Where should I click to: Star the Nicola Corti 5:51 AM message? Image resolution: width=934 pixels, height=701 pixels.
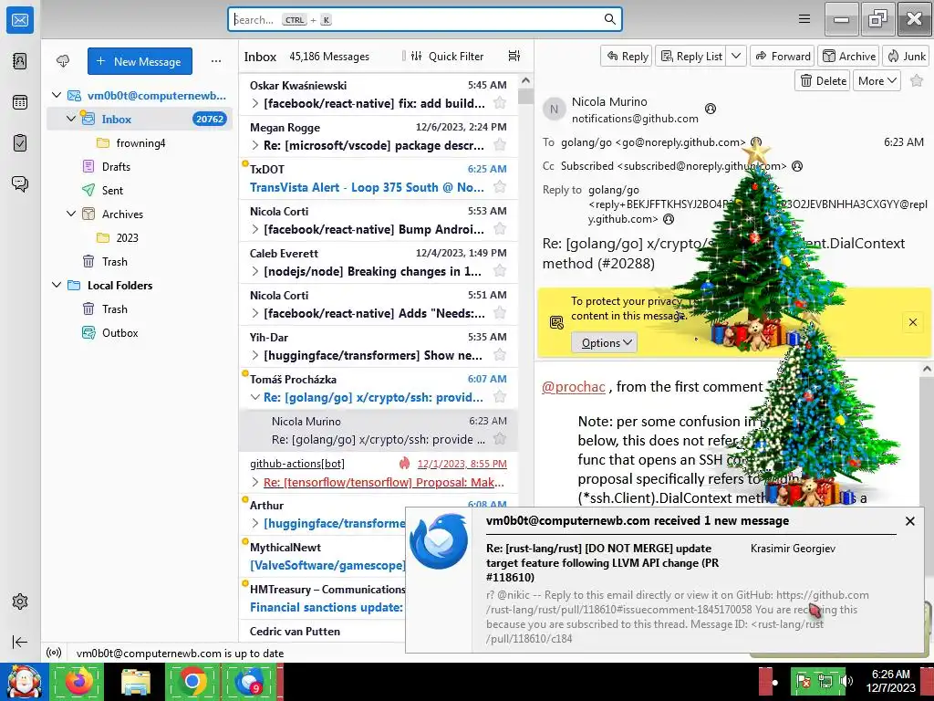coord(500,313)
